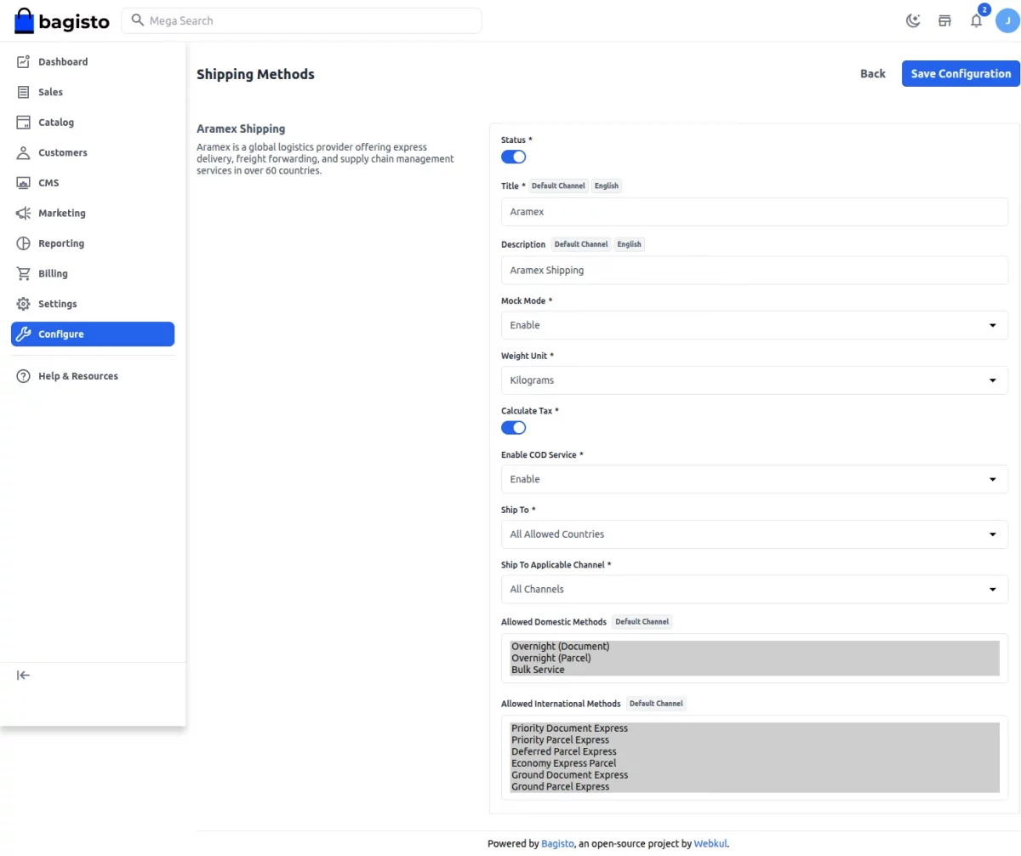Click the Mega Search magnifier icon
Image resolution: width=1021 pixels, height=856 pixels.
(137, 20)
